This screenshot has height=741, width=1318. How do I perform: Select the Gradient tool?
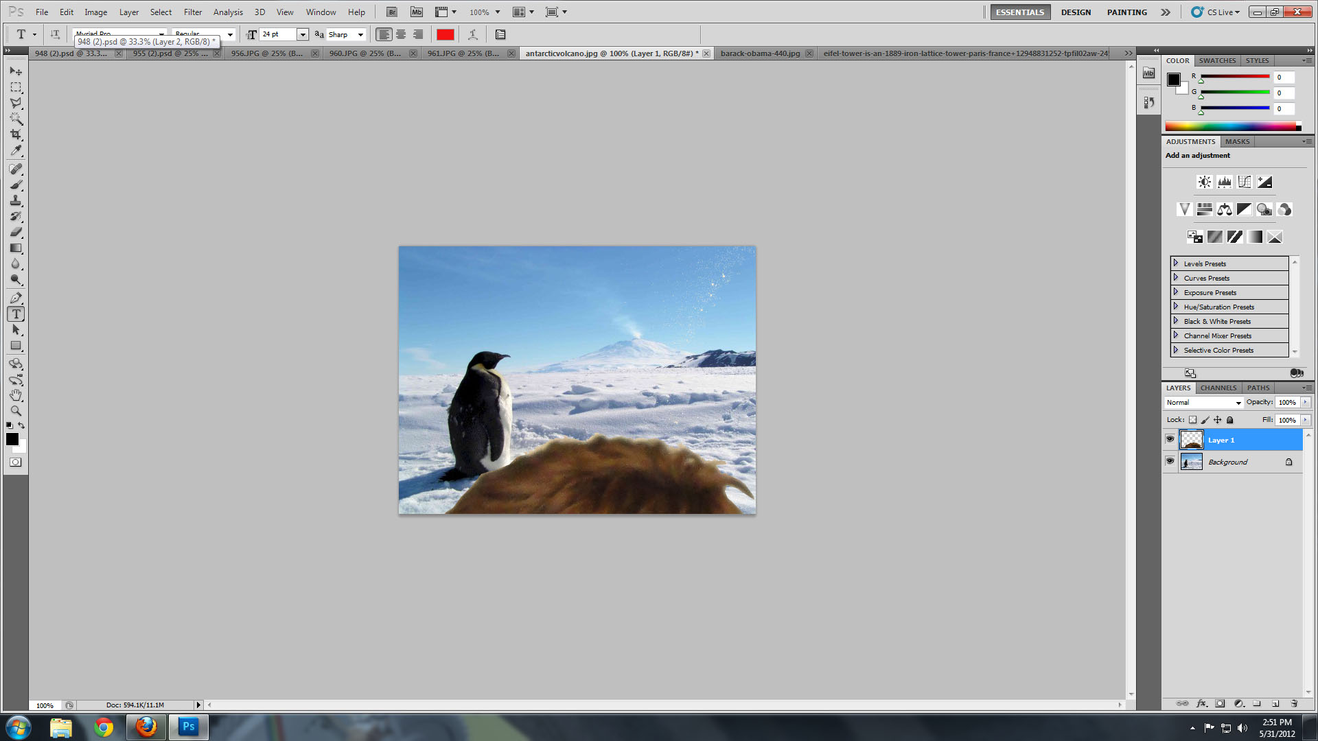click(16, 248)
